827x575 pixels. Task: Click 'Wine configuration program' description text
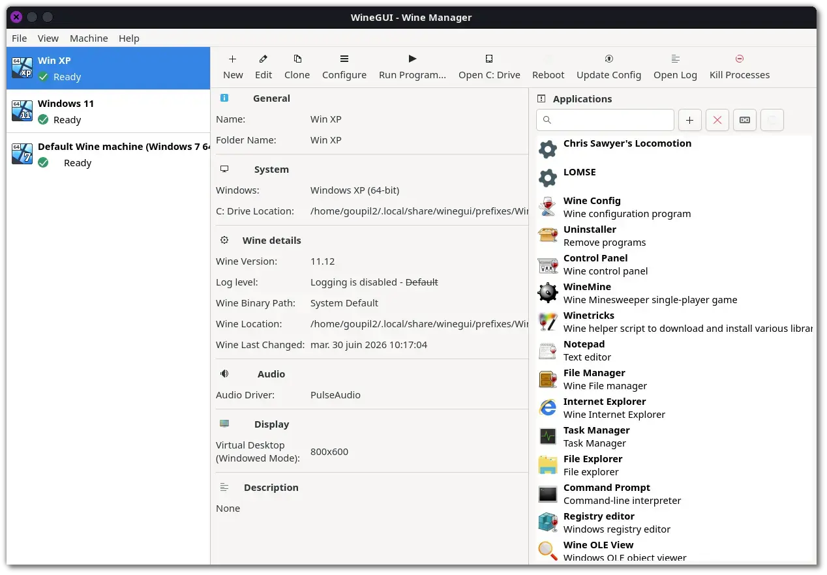627,214
